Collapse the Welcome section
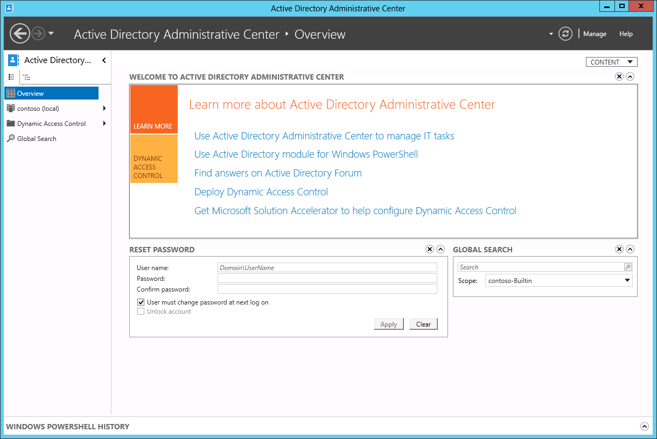Screen dimensions: 657x439 tap(631, 77)
